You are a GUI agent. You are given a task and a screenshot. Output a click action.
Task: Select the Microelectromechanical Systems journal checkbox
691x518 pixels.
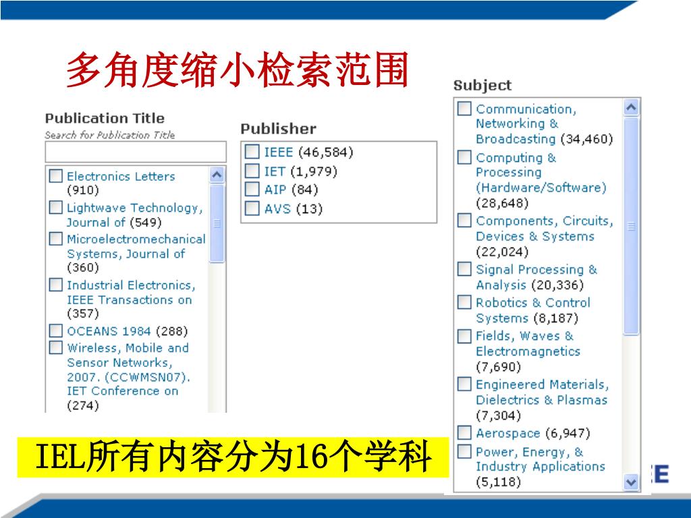tap(56, 238)
